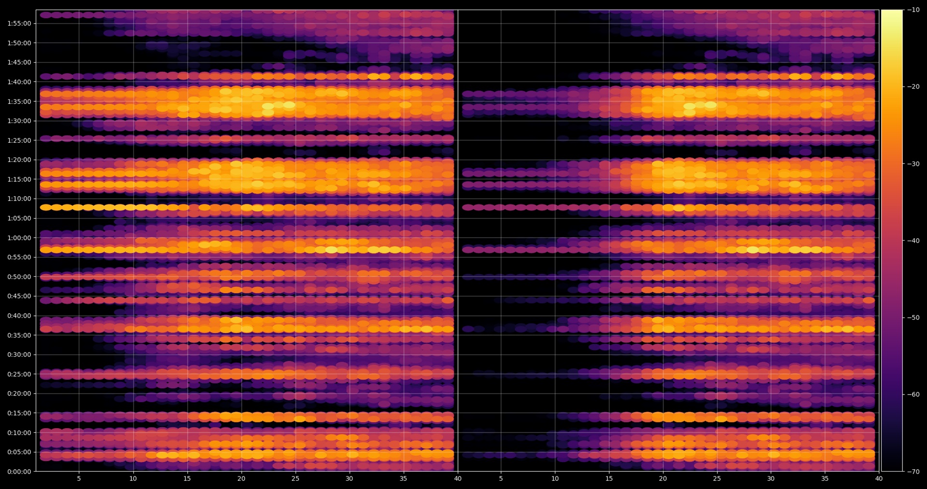This screenshot has width=927, height=489.
Task: Select the 0:10:00 tick on the time axis
Action: [19, 433]
